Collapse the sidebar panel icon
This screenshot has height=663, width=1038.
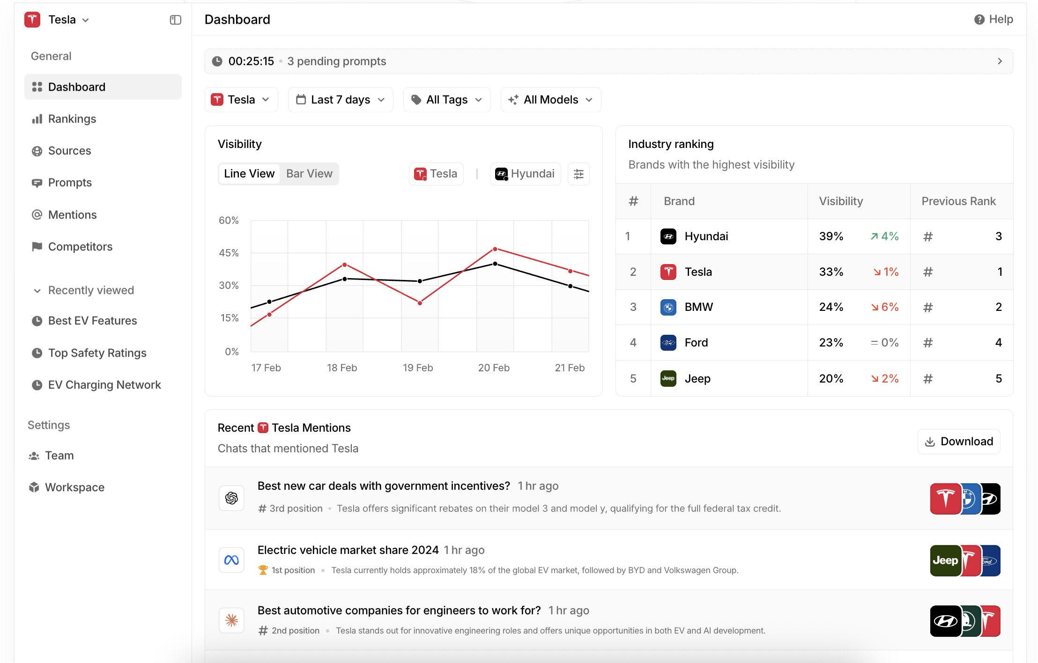tap(175, 20)
